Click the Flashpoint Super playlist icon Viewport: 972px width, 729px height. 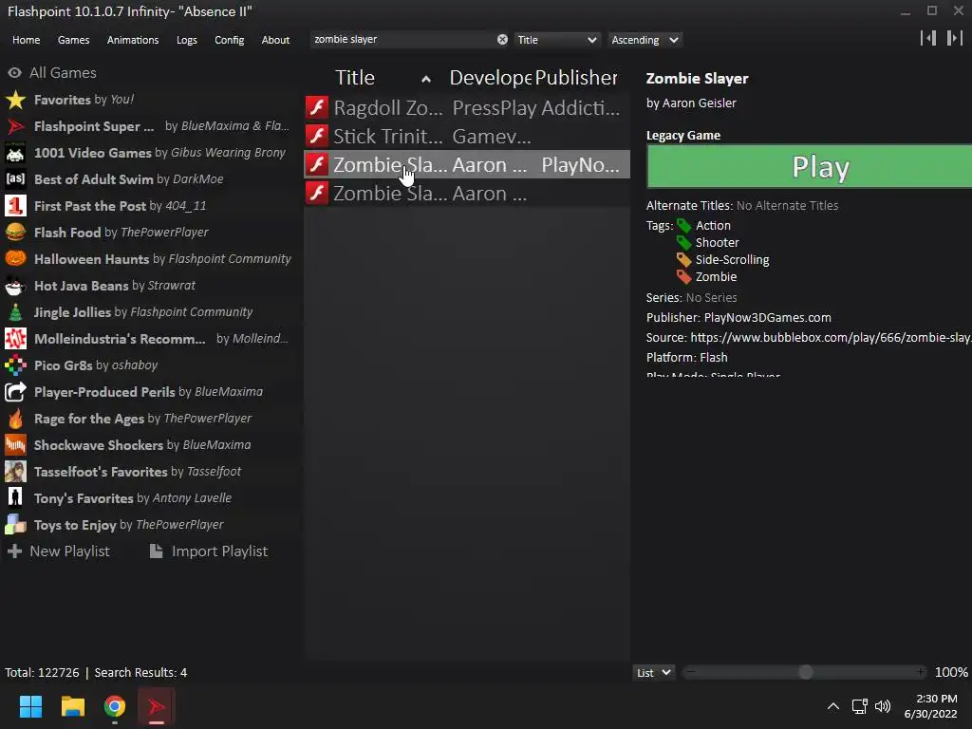tap(15, 126)
